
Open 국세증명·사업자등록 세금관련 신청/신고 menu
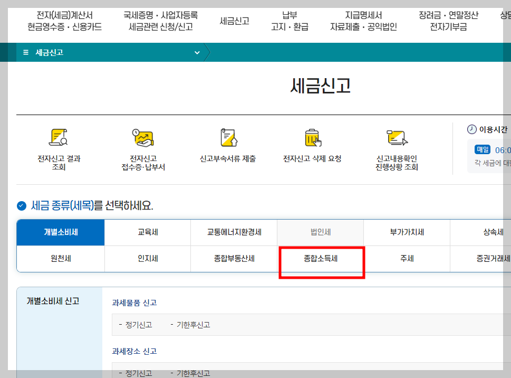(161, 21)
